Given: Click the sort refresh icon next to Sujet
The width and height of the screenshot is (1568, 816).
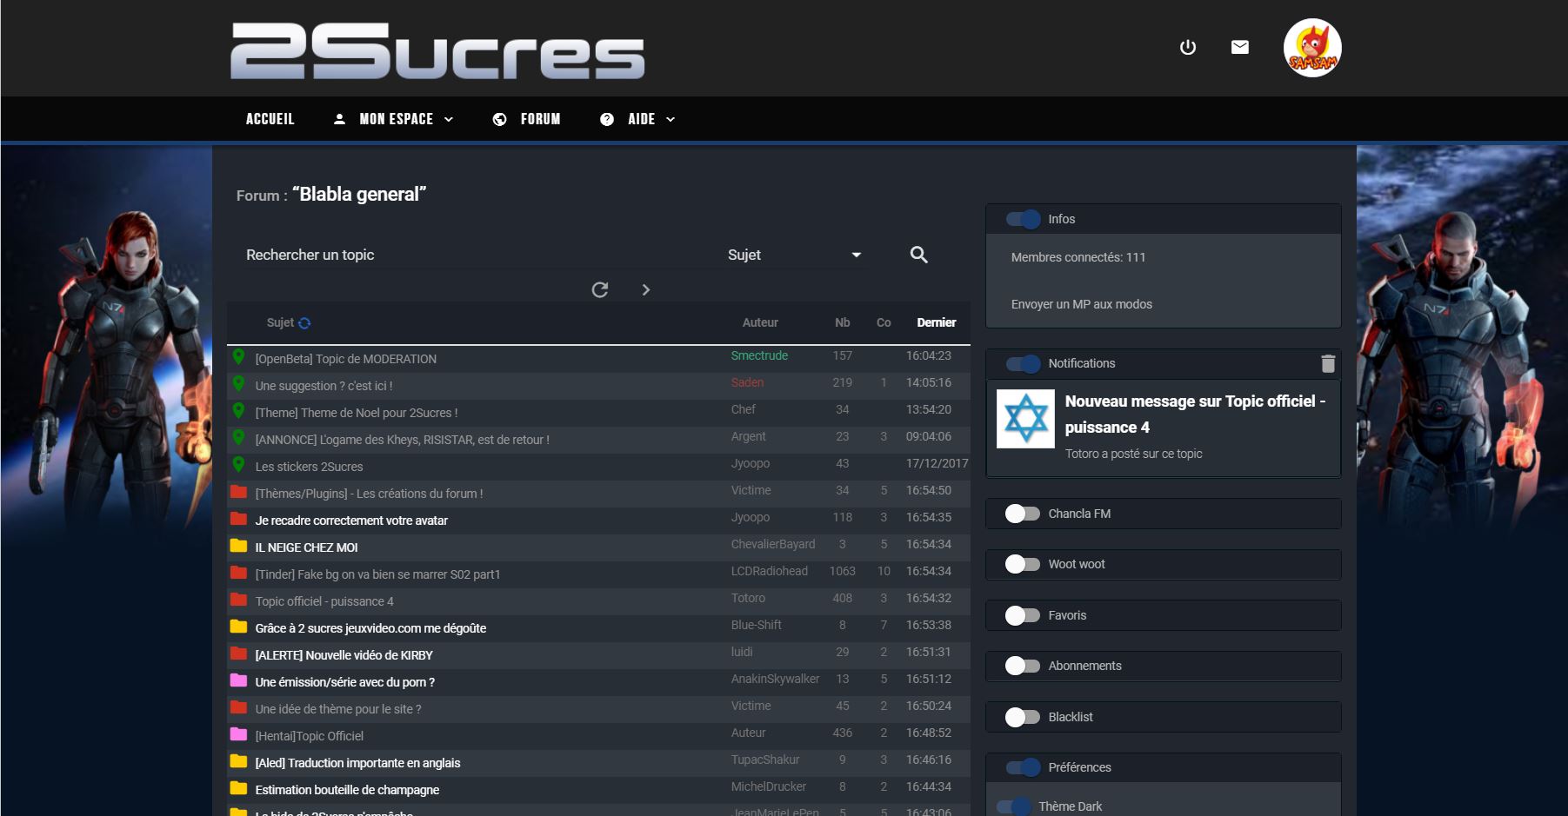Looking at the screenshot, I should tap(304, 323).
